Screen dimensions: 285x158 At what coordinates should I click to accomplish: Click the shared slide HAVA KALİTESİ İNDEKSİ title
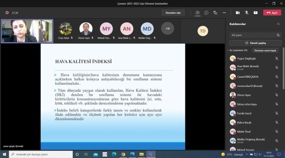click(x=83, y=61)
